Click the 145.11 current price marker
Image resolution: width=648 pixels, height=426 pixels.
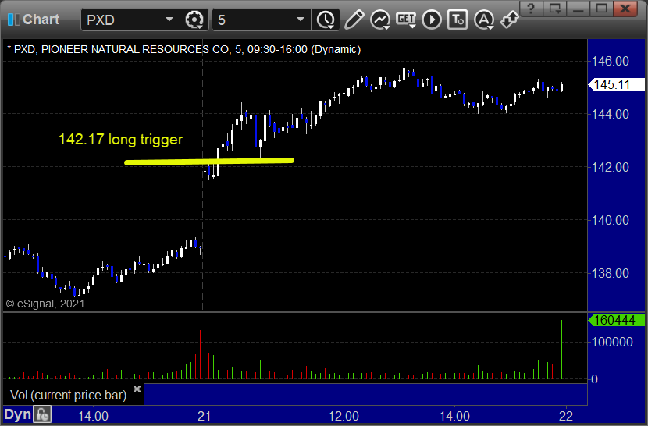coord(616,85)
